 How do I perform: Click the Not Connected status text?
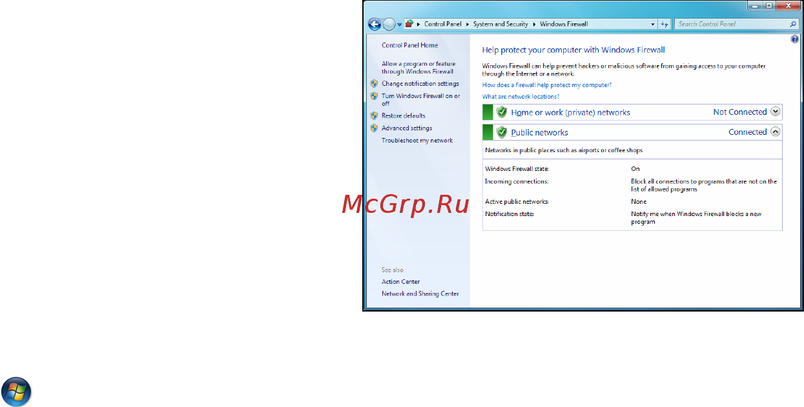tap(739, 112)
